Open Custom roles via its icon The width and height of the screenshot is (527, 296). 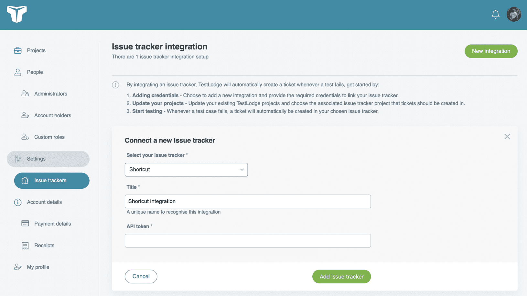[x=25, y=137]
